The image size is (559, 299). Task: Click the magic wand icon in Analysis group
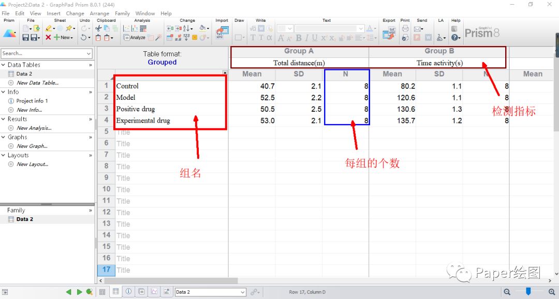pyautogui.click(x=159, y=37)
